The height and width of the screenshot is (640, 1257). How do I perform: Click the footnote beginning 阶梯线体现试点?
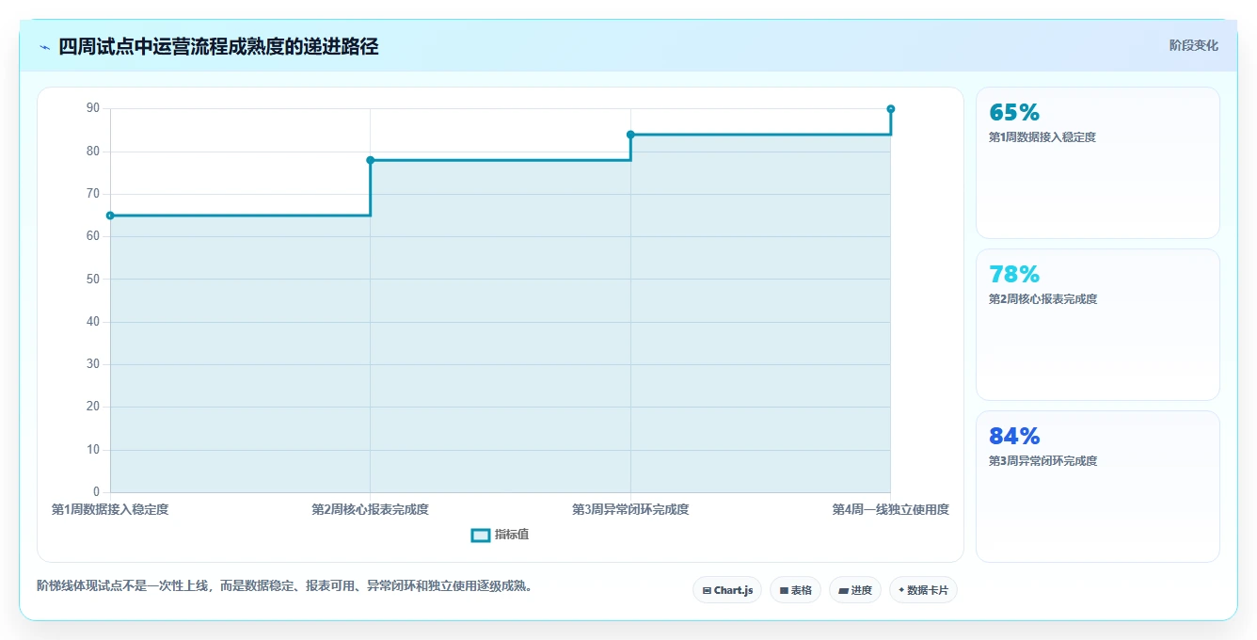(x=287, y=585)
